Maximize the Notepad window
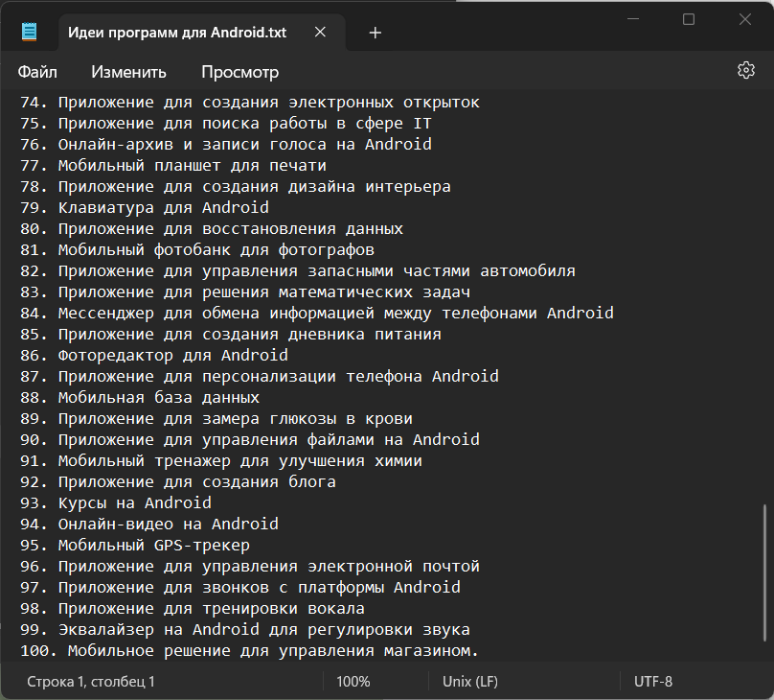The height and width of the screenshot is (700, 774). [x=688, y=19]
